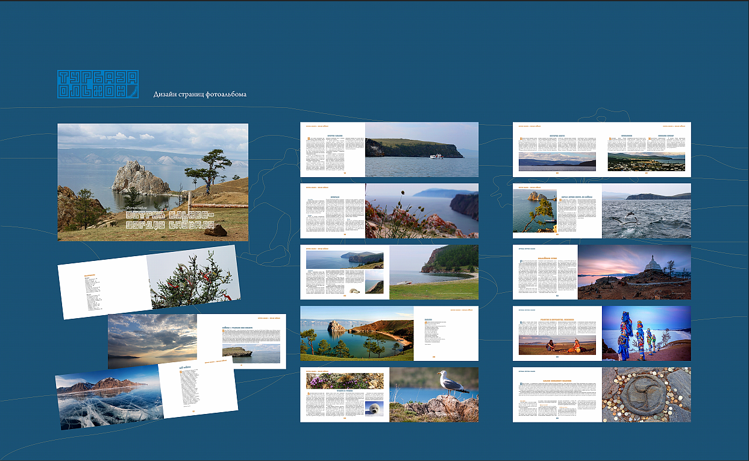
Task: Select the seagull standing on rocks photo
Action: pyautogui.click(x=434, y=395)
